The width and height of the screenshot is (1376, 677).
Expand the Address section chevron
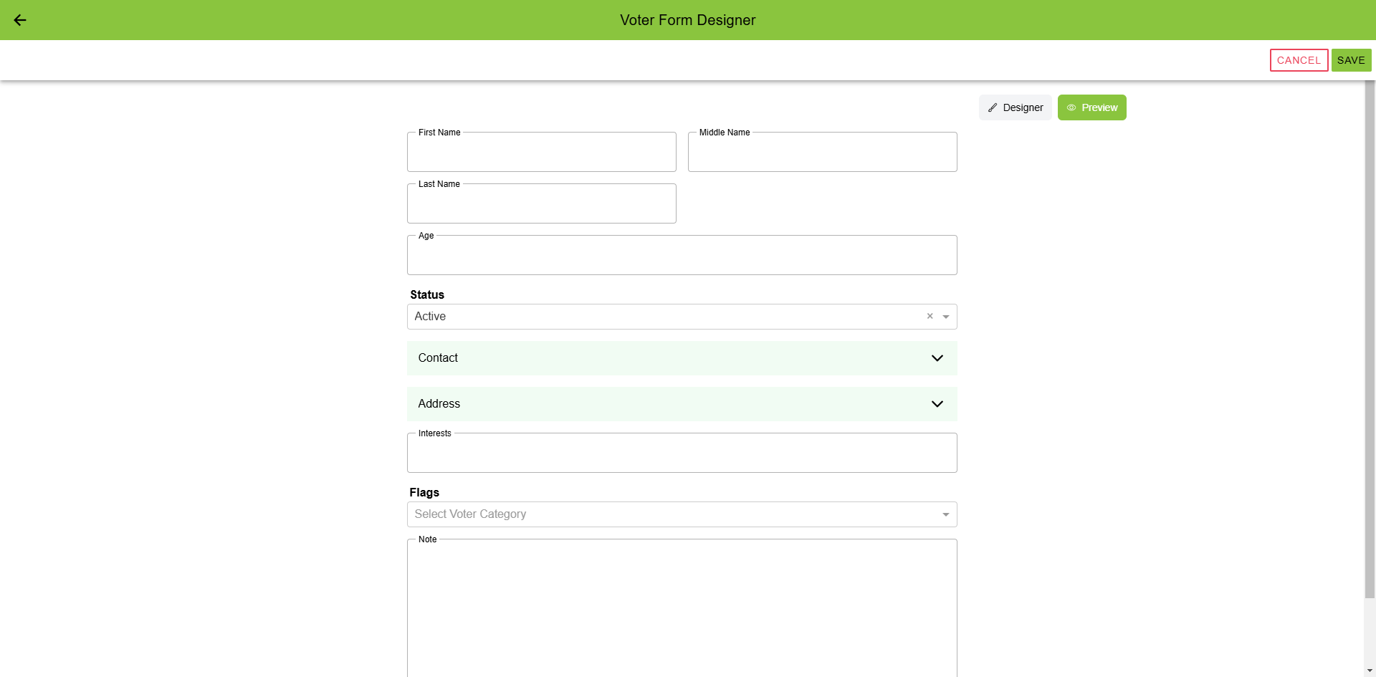pos(937,404)
